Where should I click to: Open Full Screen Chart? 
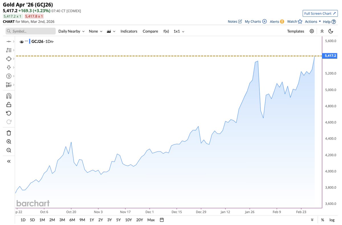(320, 13)
